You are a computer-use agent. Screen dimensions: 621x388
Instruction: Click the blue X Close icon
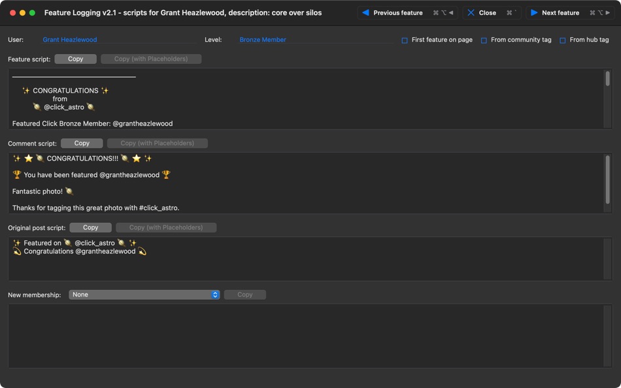[472, 12]
